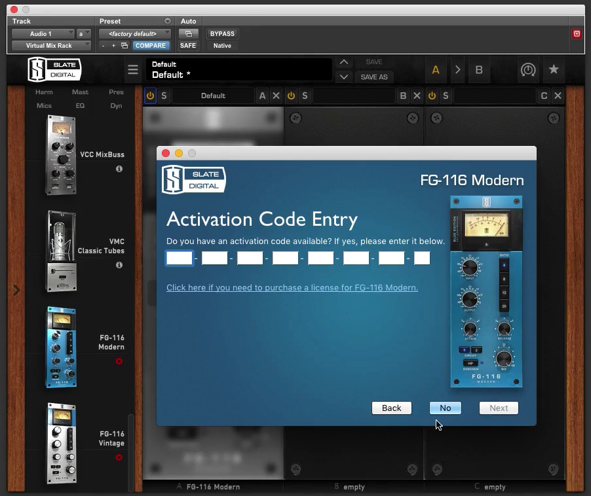Screen dimensions: 591x496
Task: Open the Virtual Mix Rack plugin selector
Action: tap(51, 46)
